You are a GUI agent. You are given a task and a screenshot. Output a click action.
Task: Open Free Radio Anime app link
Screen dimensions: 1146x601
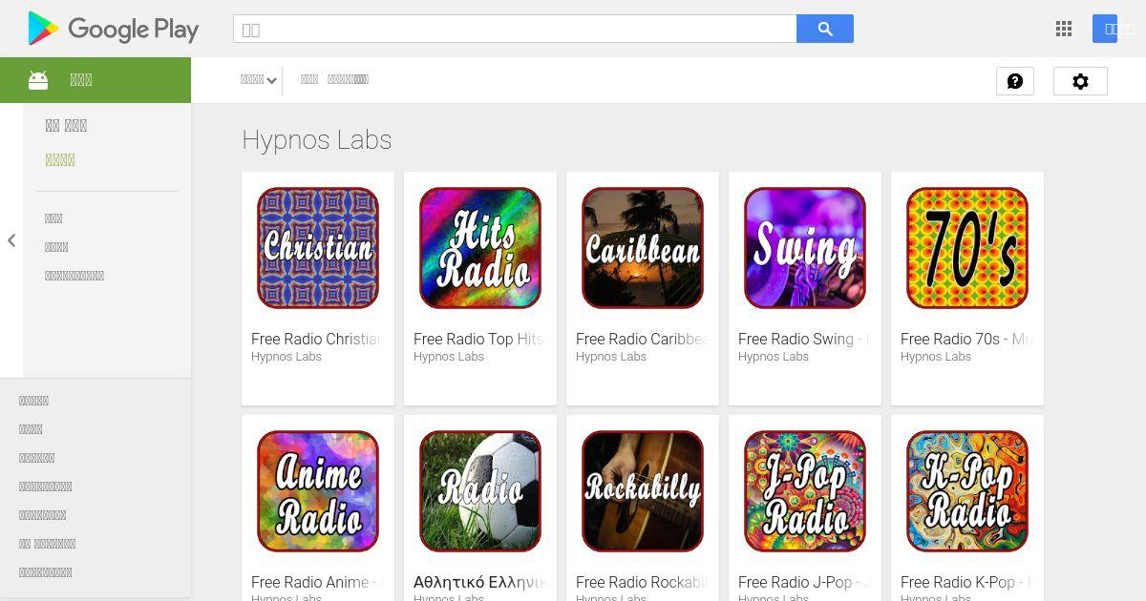316,582
